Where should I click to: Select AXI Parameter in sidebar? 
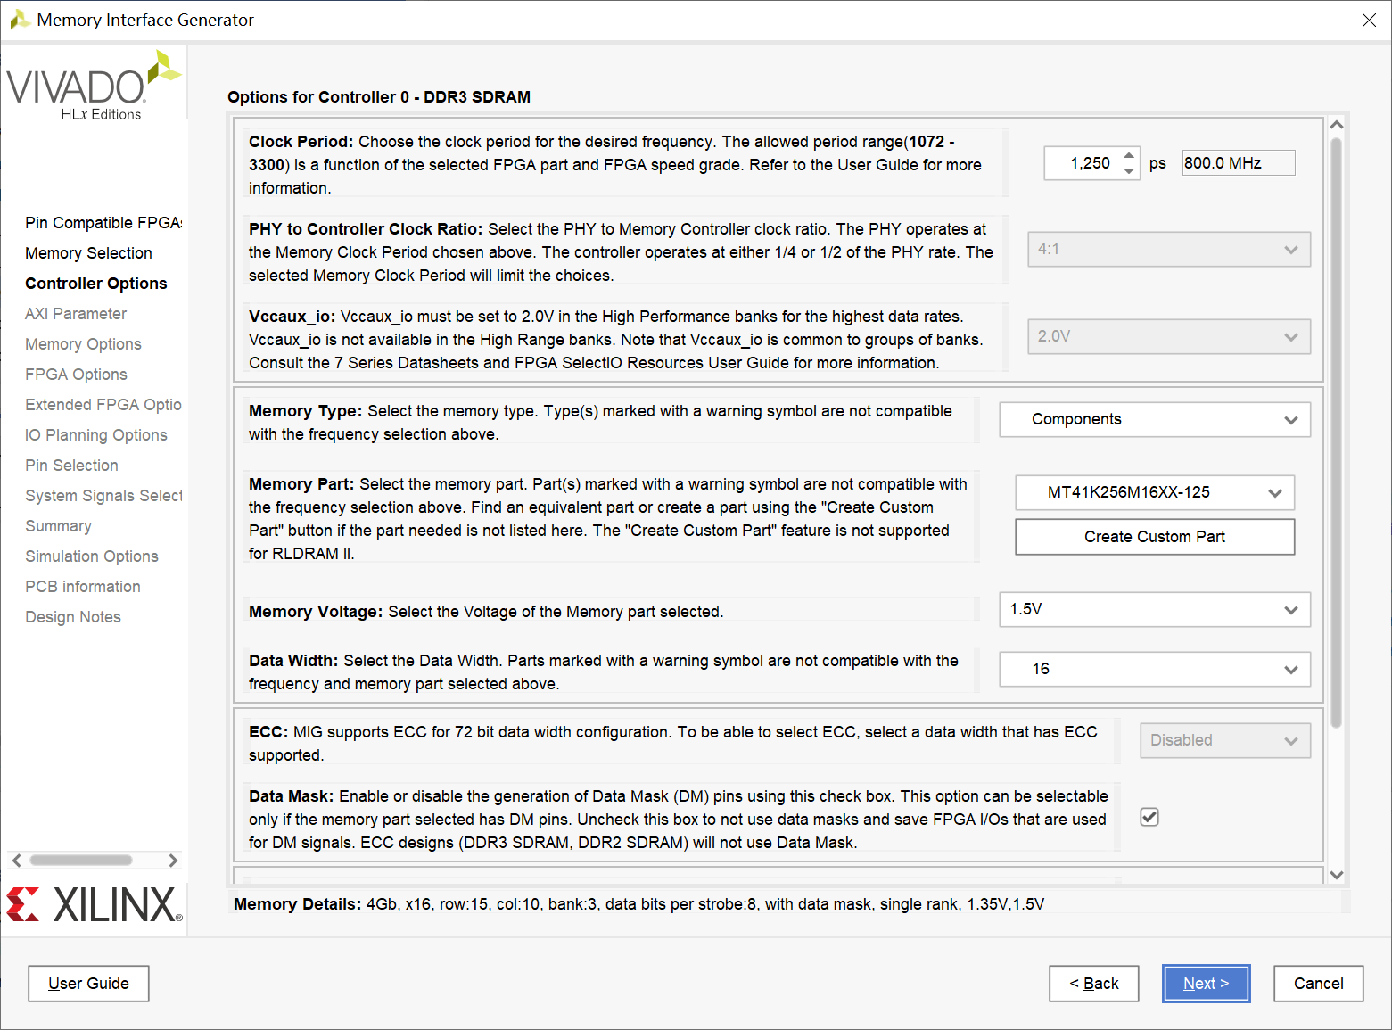click(x=76, y=314)
